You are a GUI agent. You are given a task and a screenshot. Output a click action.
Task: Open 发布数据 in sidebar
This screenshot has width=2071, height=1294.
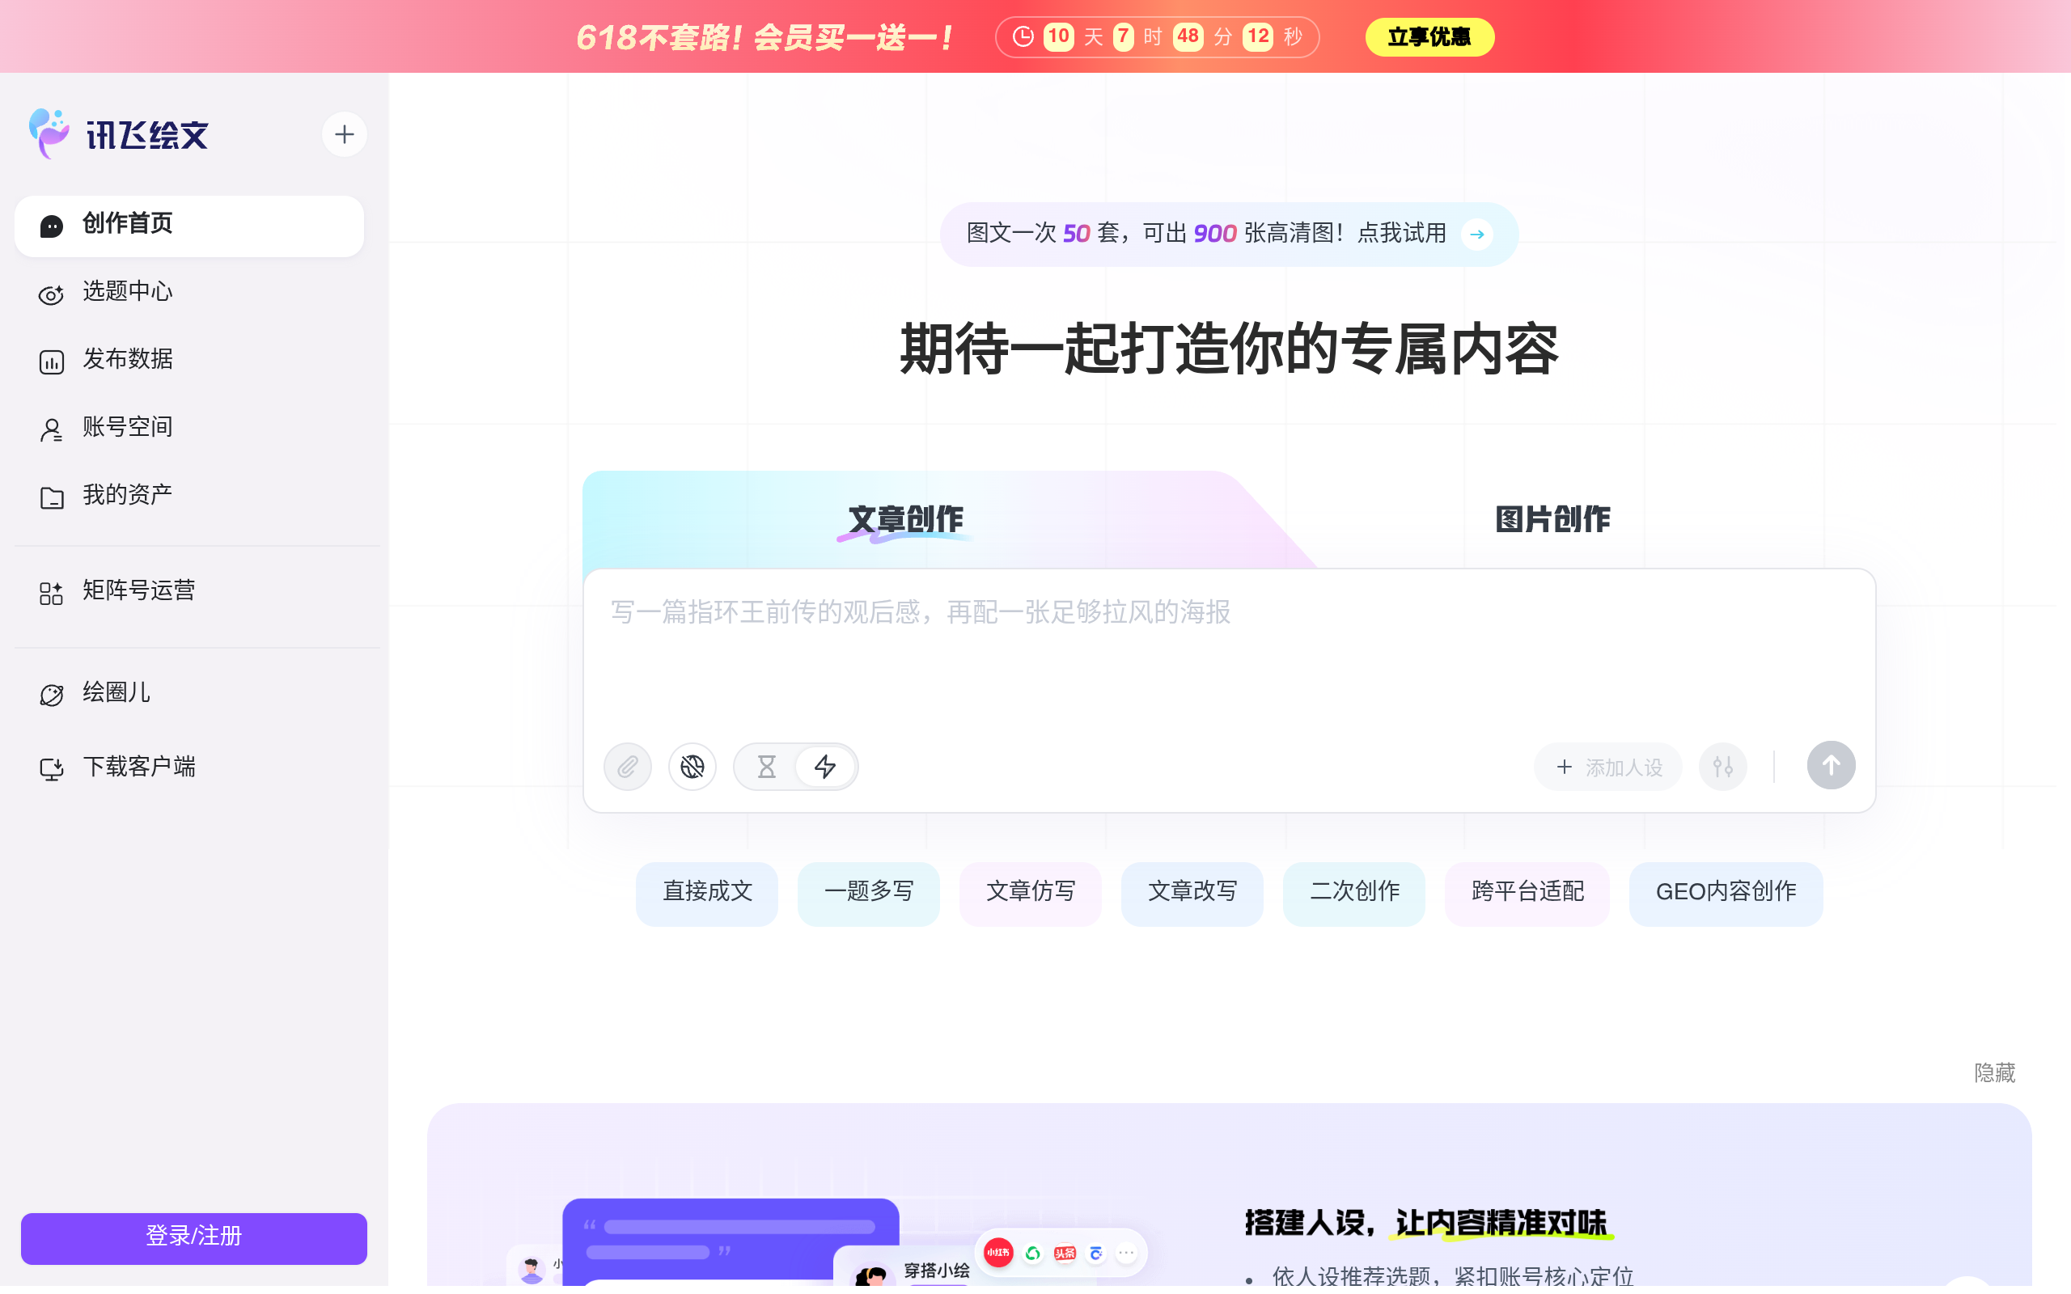click(189, 361)
